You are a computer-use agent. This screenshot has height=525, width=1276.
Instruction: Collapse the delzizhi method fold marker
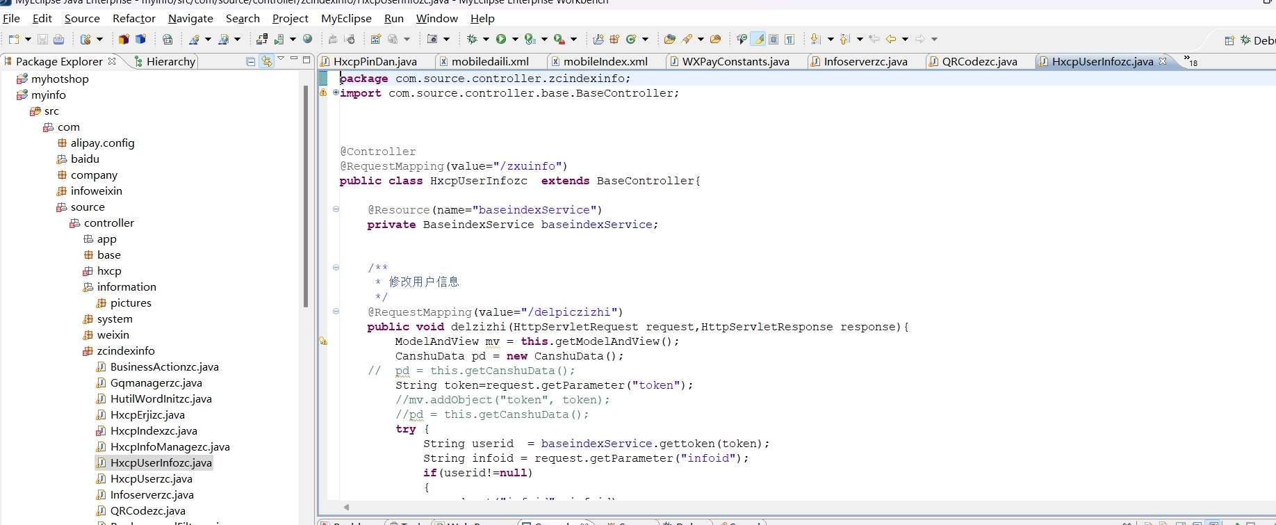coord(336,312)
